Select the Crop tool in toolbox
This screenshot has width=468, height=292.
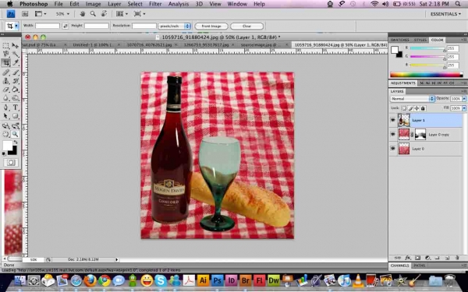[x=5, y=62]
